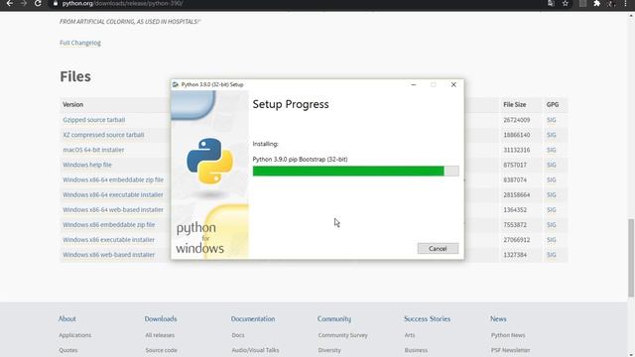Open the Community footer section

tap(334, 319)
